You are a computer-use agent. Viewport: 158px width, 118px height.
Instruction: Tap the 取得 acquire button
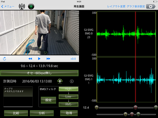(69, 113)
